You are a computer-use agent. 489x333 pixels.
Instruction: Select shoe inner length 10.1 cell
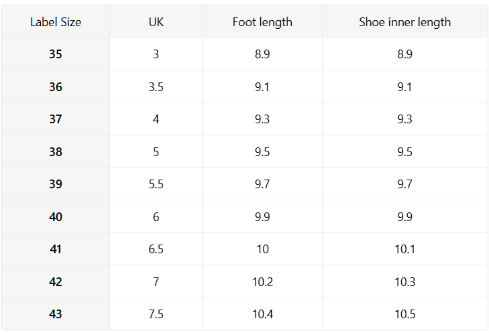click(404, 249)
